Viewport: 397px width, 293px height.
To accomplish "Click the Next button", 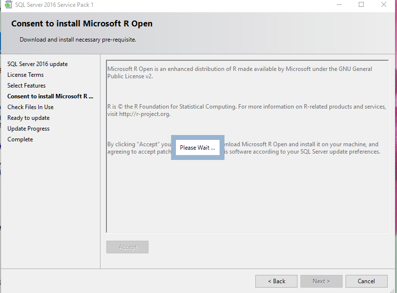I will pyautogui.click(x=322, y=281).
